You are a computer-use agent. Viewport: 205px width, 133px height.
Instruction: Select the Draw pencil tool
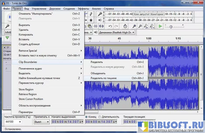coord(91,14)
